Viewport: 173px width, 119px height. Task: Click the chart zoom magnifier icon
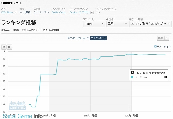[9, 47]
